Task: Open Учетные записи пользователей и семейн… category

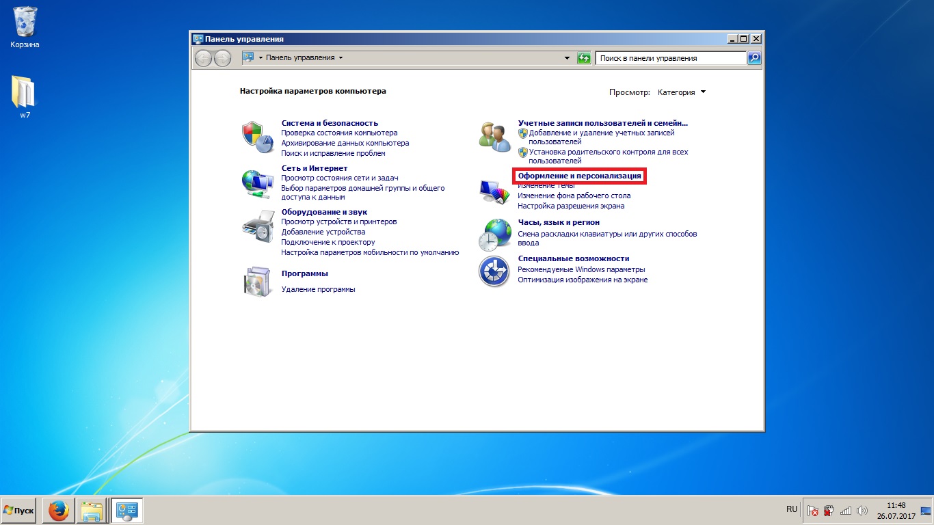Action: pos(603,123)
